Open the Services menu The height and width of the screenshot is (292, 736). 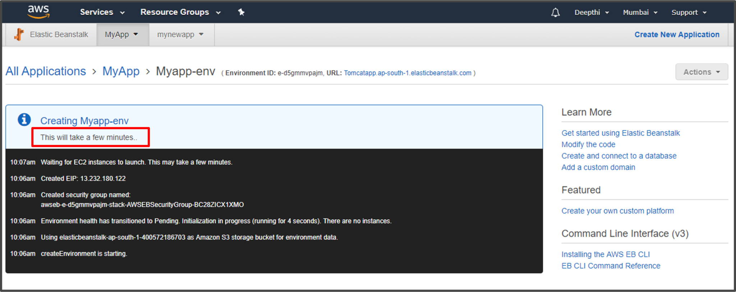pos(102,12)
